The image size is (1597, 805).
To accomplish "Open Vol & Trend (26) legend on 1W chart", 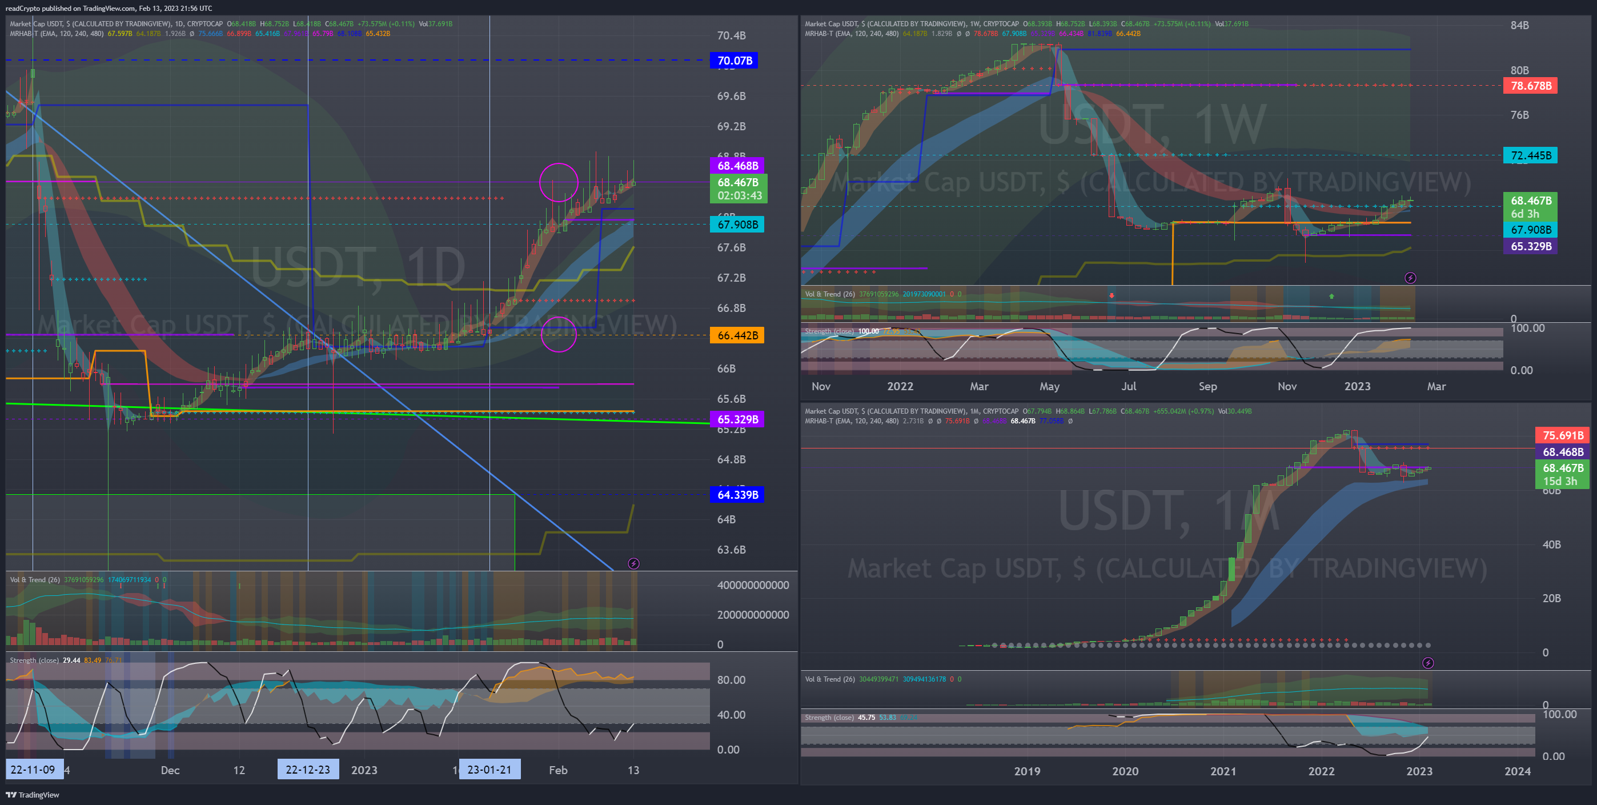I will [829, 294].
